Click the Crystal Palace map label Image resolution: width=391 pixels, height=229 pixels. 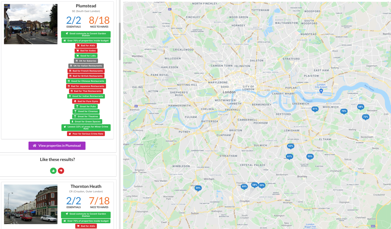[x=253, y=165]
